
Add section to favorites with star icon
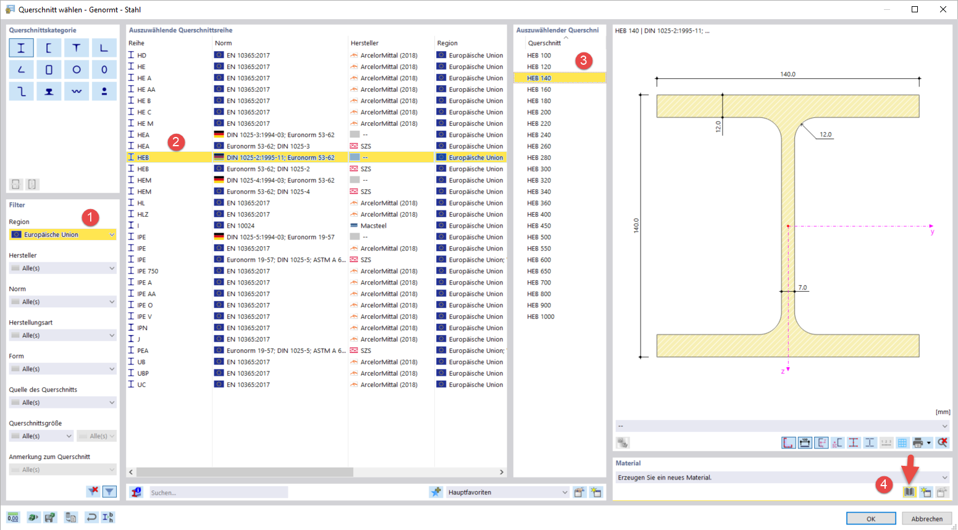(436, 492)
